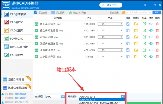Click the 浏览 browse button
This screenshot has height=104, width=163.
pos(157,12)
